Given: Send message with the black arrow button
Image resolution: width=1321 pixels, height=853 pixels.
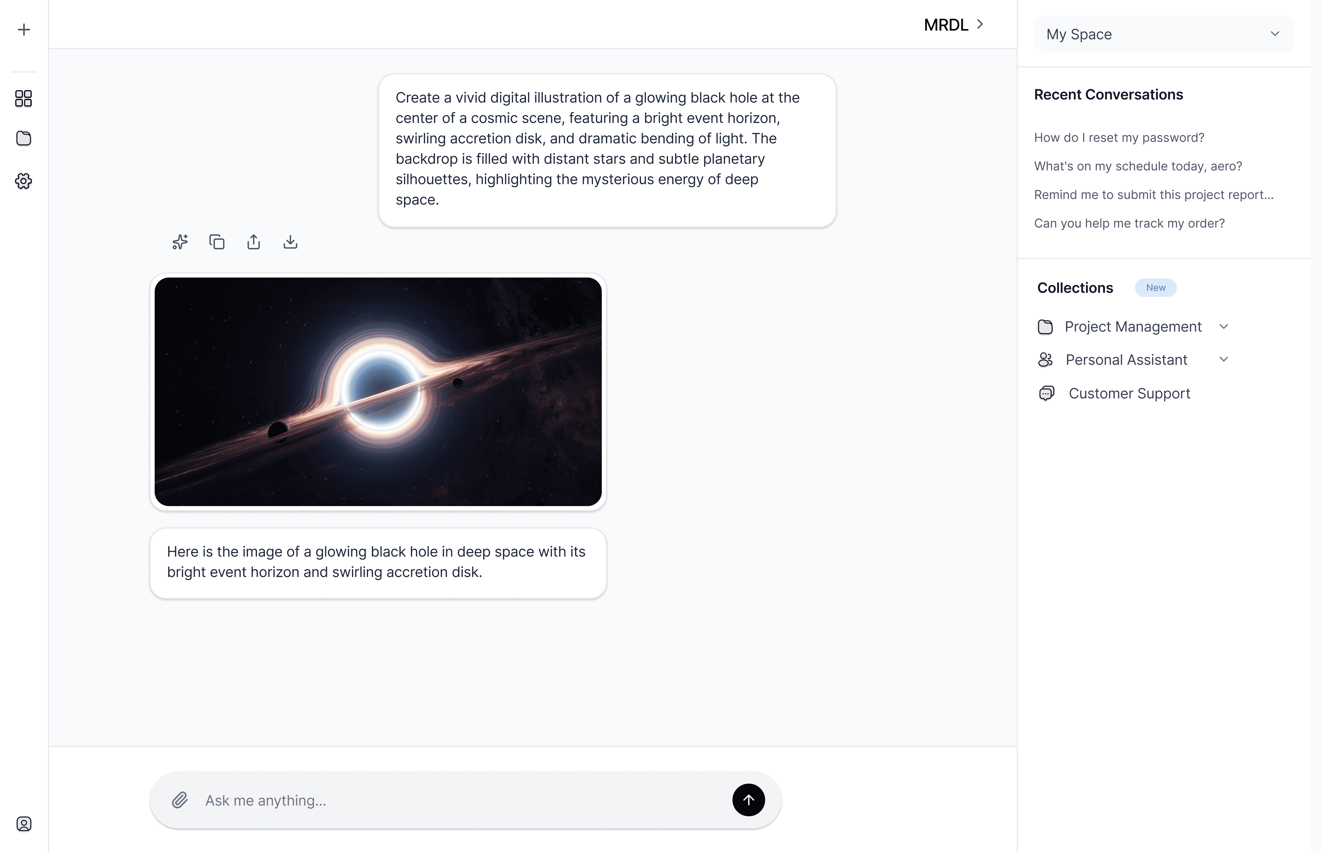Looking at the screenshot, I should pyautogui.click(x=749, y=800).
